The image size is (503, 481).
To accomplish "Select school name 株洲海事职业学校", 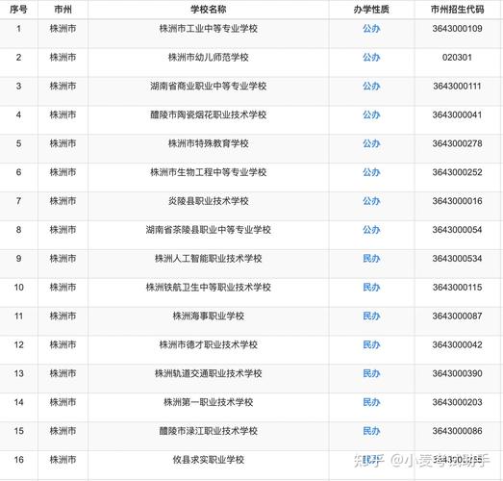I will tap(209, 316).
